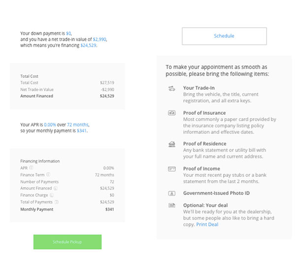305x262 pixels.
Task: Click the Optional: Your deal document icon
Action: (172, 205)
